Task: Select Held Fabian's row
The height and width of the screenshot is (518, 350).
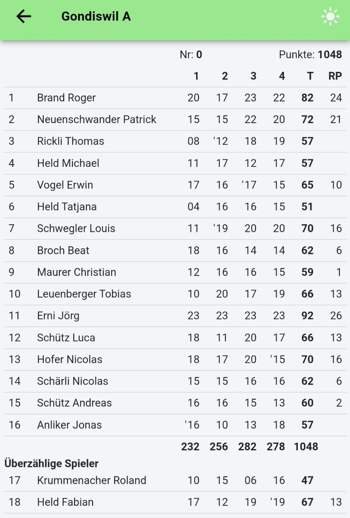Action: click(x=65, y=502)
